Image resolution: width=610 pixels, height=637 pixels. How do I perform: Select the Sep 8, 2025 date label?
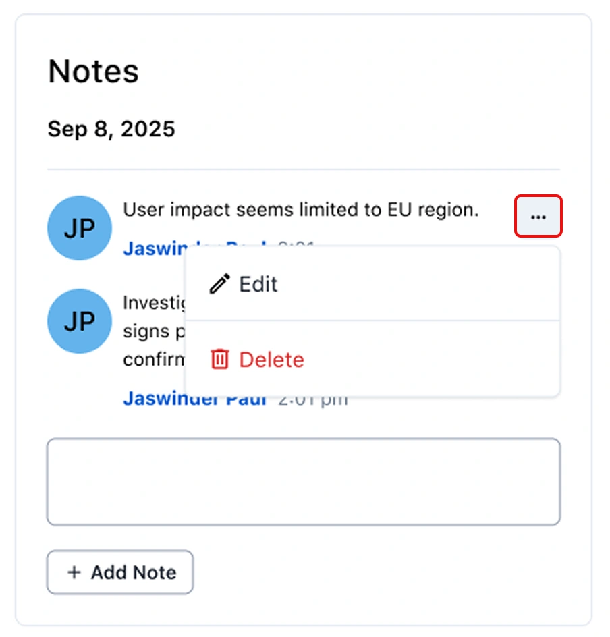click(111, 128)
